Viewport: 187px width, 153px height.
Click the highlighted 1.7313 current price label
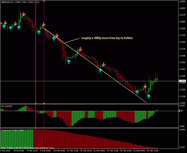coord(183,81)
